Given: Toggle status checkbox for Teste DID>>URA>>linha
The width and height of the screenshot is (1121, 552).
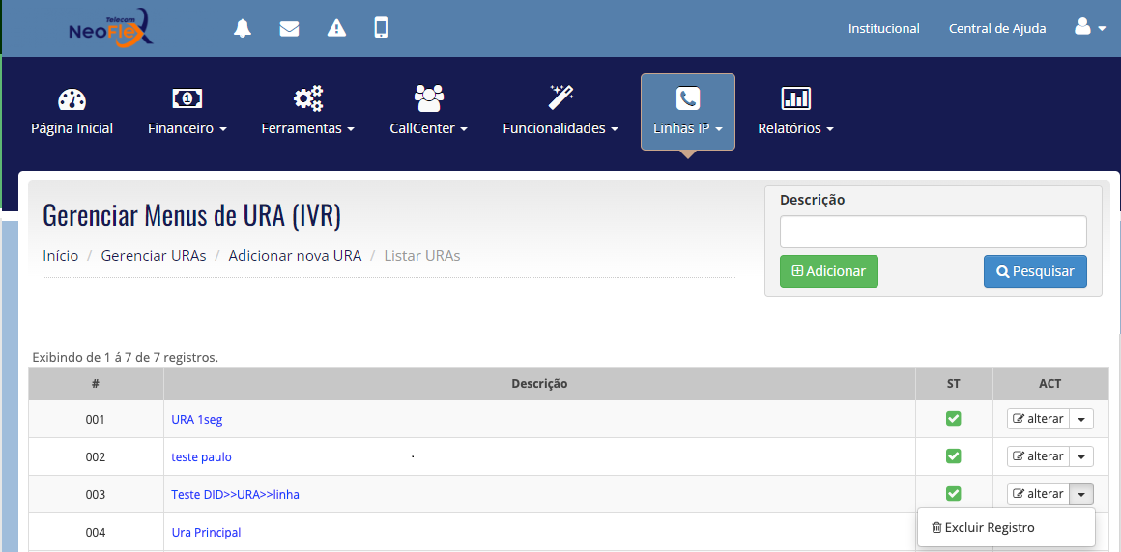Looking at the screenshot, I should pos(953,493).
